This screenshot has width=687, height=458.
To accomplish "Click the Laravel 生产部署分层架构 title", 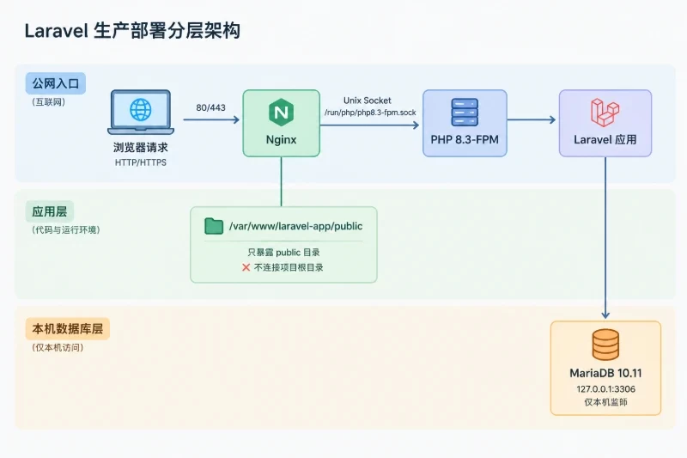I will 132,31.
